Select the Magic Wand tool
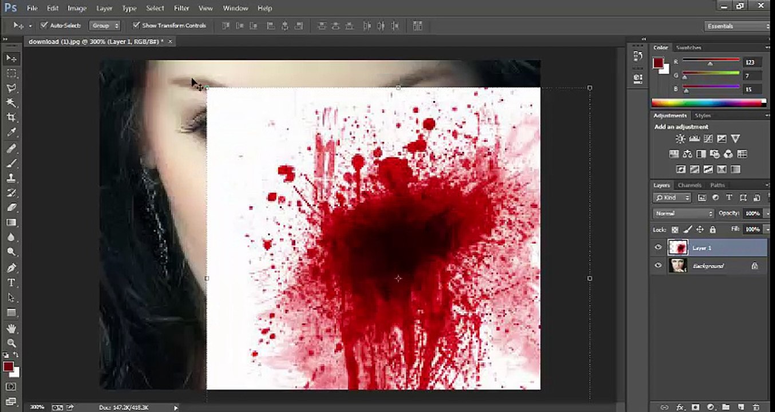This screenshot has height=412, width=775. (x=11, y=103)
